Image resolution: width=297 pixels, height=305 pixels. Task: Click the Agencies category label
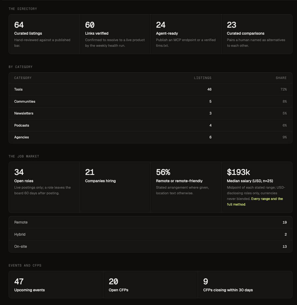tap(22, 137)
